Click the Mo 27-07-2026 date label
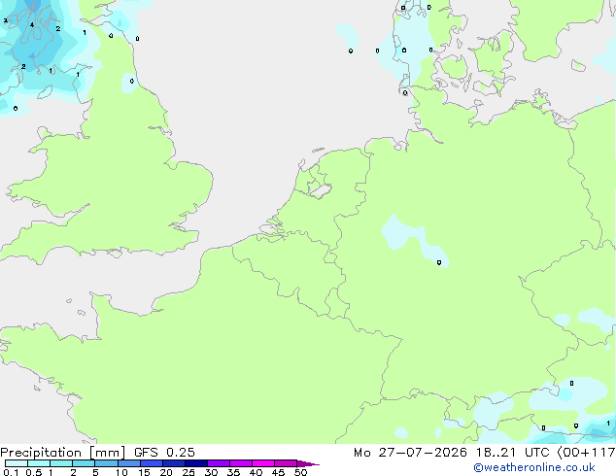 410,453
